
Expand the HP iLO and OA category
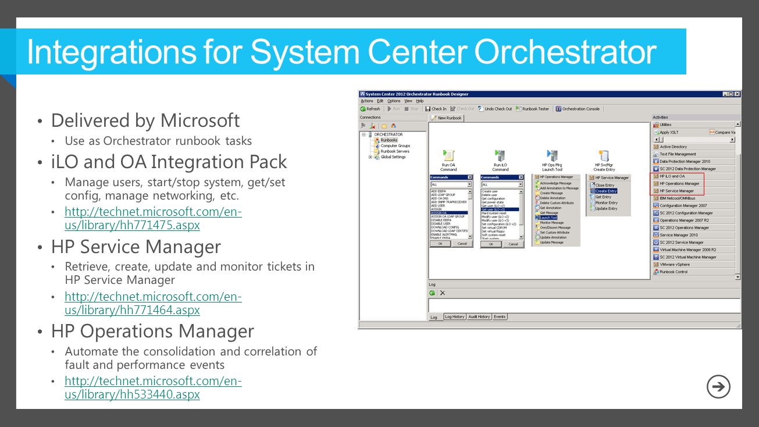point(693,176)
